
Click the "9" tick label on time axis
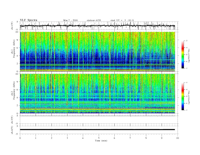tap(162, 138)
